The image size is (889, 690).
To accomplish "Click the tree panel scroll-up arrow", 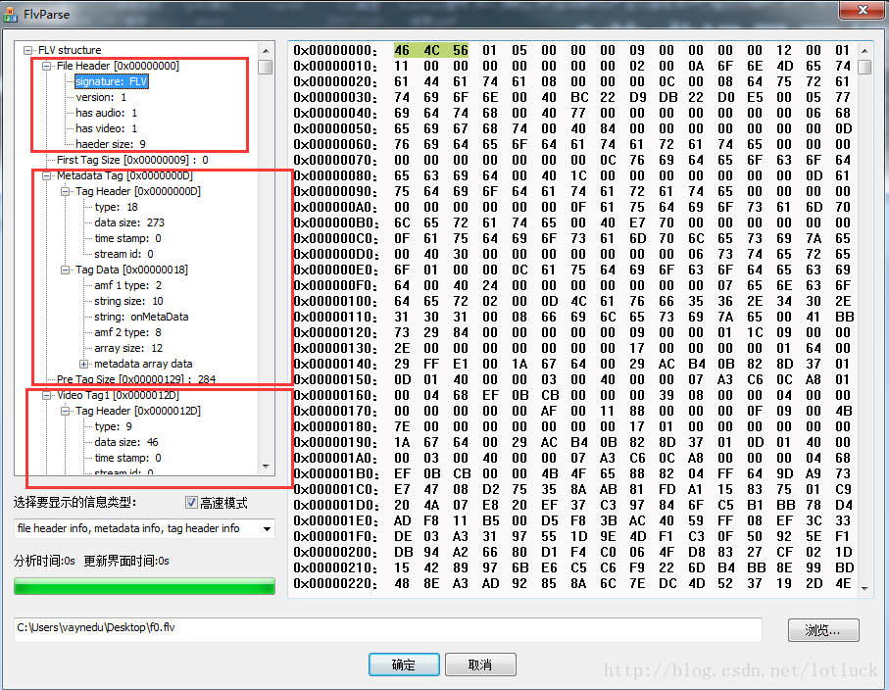I will (x=266, y=50).
